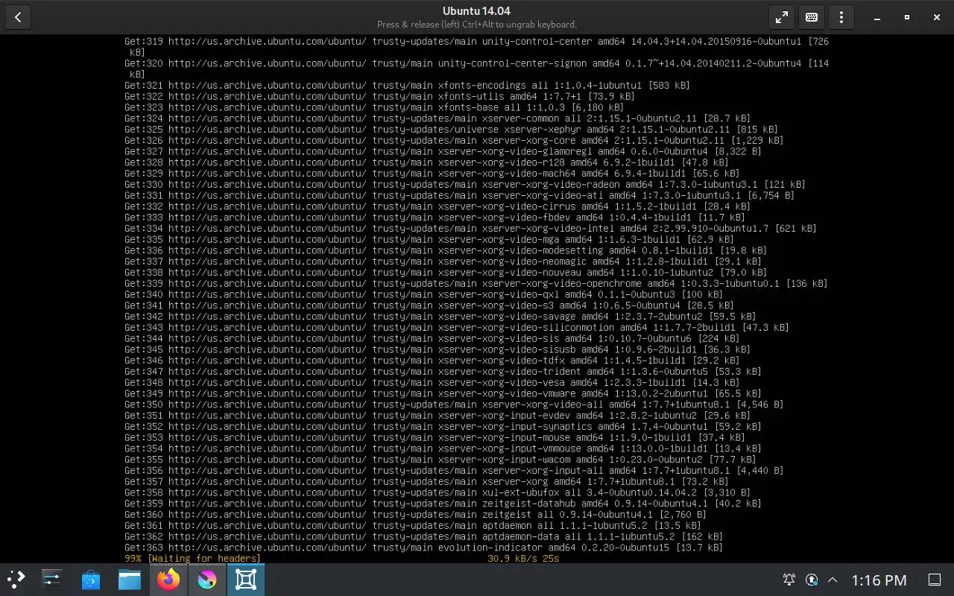Click the line Get:338 xserver-xorg-video-nouveau
The image size is (954, 596).
pyautogui.click(x=446, y=273)
